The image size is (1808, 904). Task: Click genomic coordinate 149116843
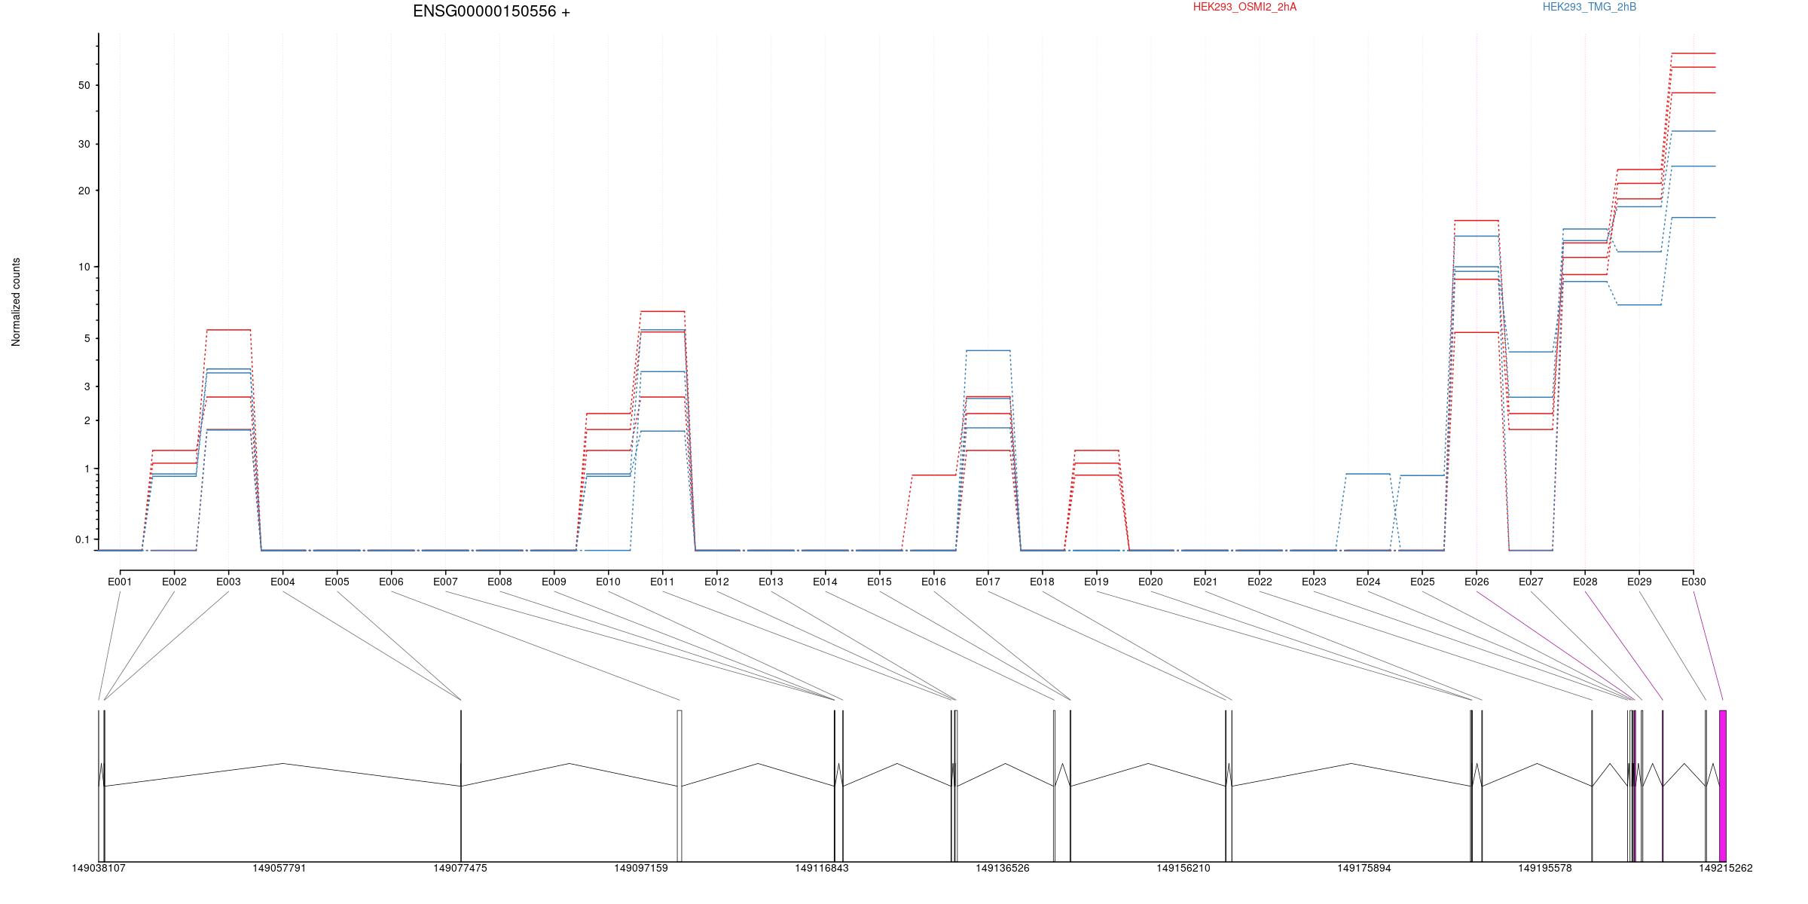(822, 868)
